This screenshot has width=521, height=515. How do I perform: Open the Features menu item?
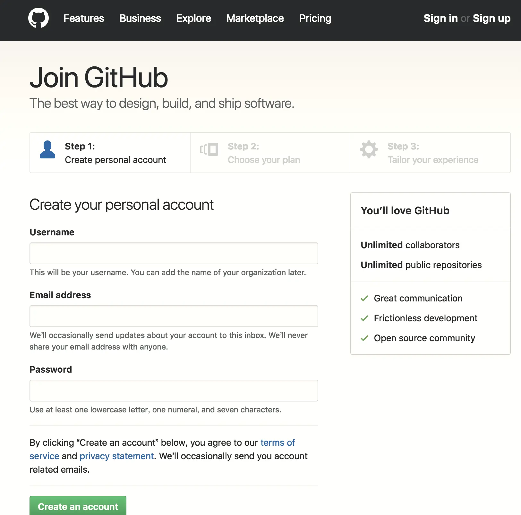[84, 18]
